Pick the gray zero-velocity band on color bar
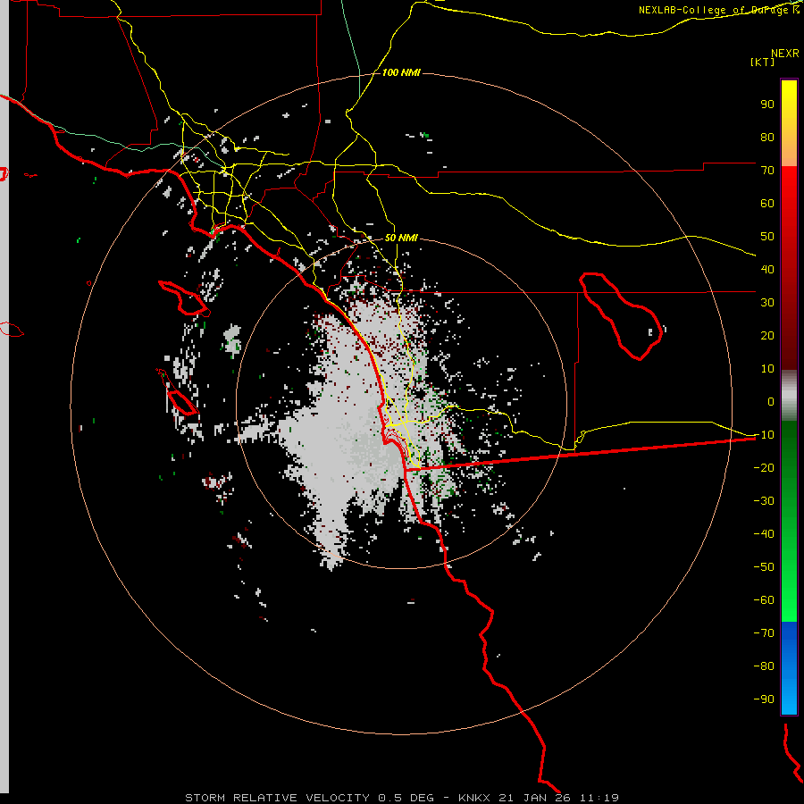 point(789,396)
